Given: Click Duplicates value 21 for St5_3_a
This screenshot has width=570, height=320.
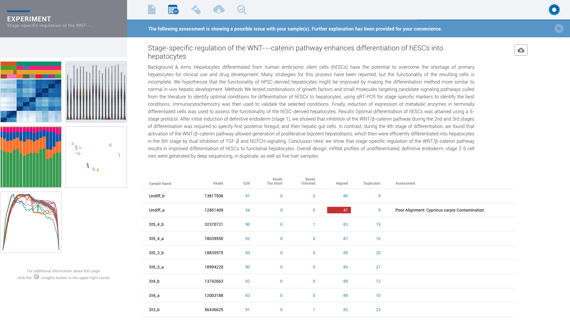Looking at the screenshot, I should click(378, 267).
